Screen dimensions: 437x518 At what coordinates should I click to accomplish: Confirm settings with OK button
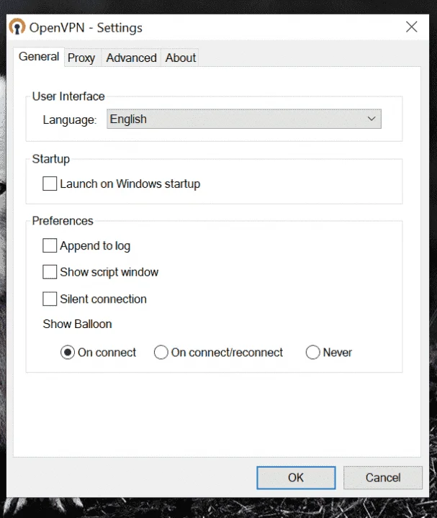(x=296, y=478)
